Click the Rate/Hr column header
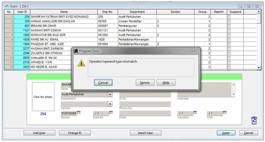 pos(219,12)
